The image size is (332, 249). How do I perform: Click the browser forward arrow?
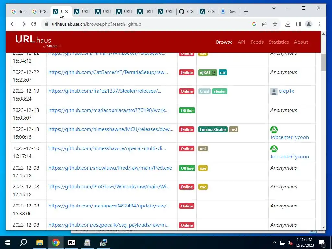(x=23, y=24)
